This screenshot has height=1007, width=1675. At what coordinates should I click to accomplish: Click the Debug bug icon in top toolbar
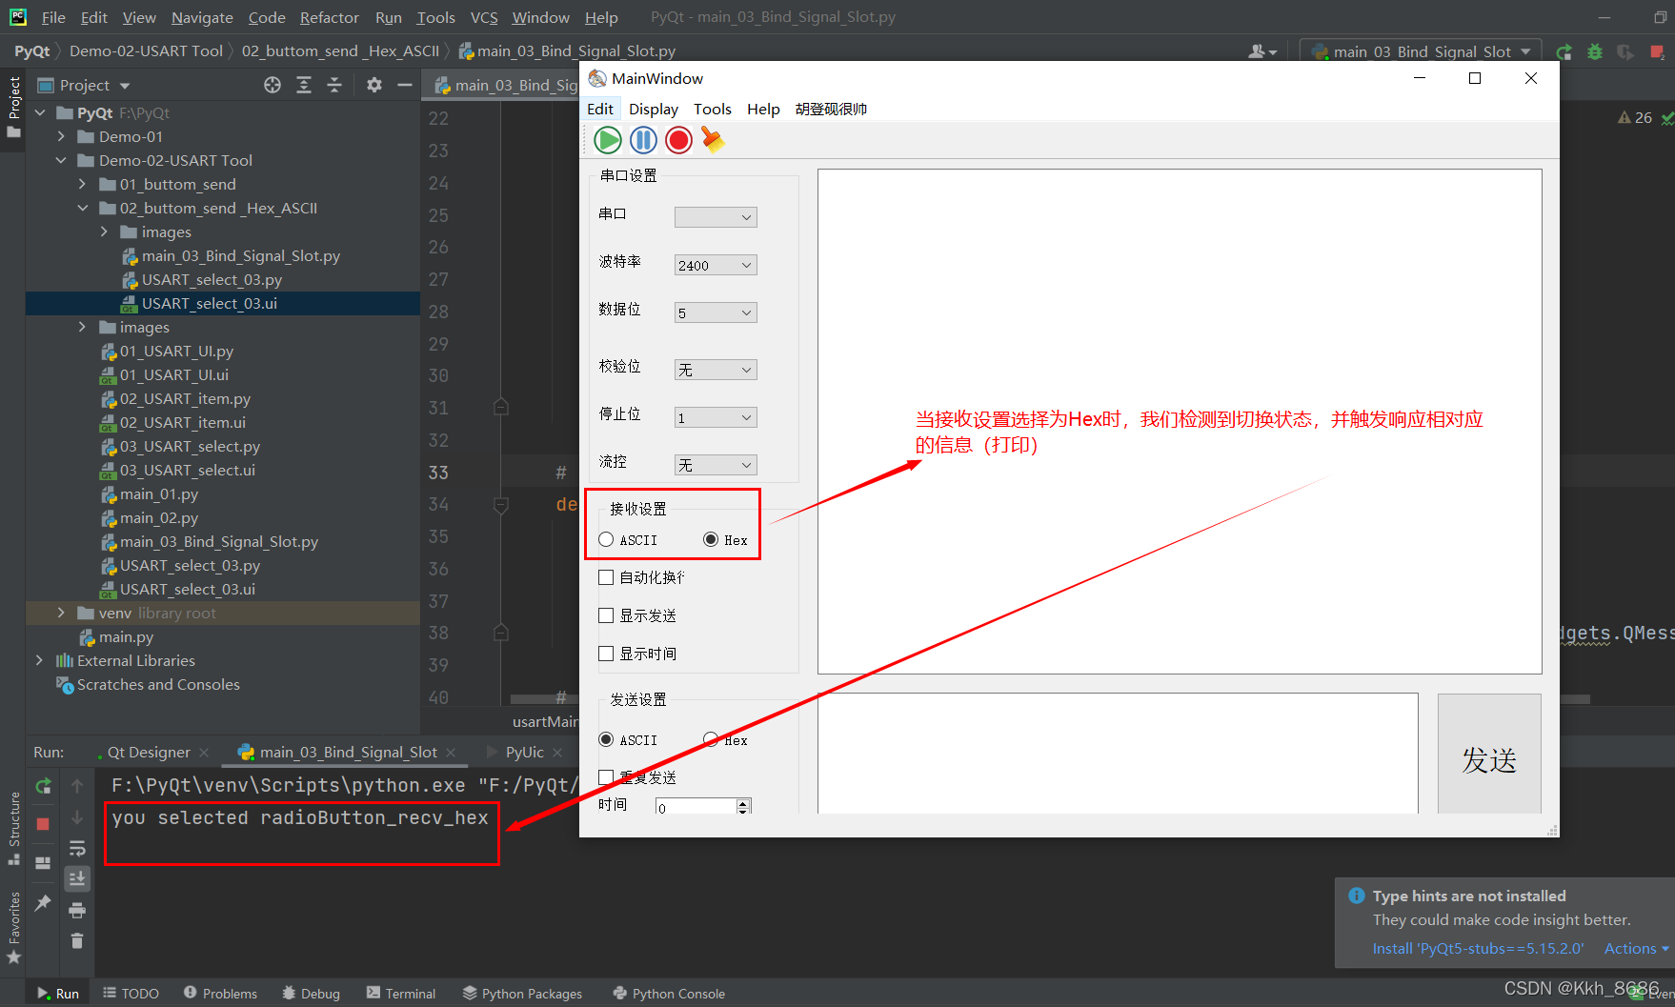1594,51
